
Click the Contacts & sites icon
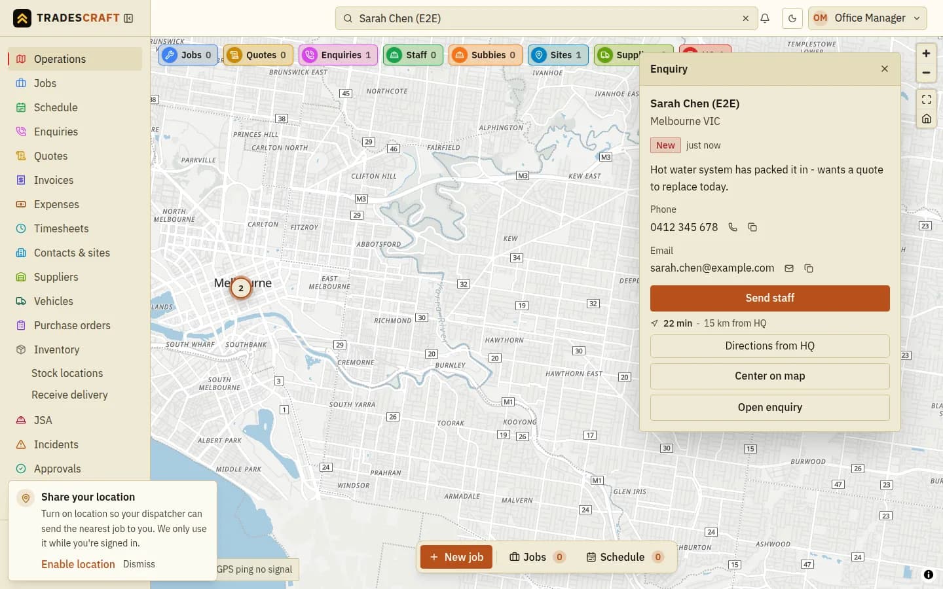tap(21, 253)
